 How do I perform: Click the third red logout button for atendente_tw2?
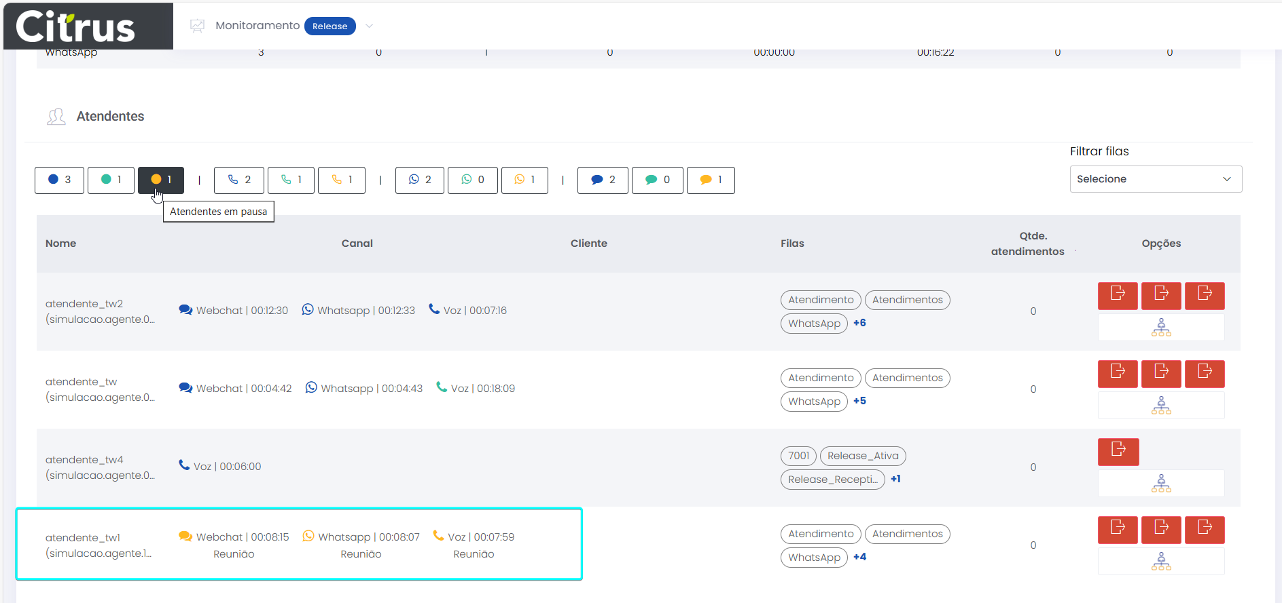(1204, 296)
